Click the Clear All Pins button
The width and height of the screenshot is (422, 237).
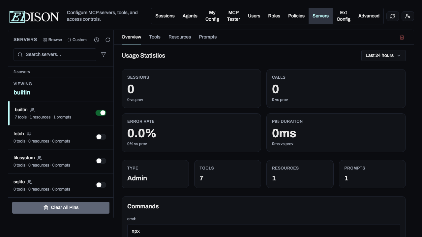(x=61, y=207)
